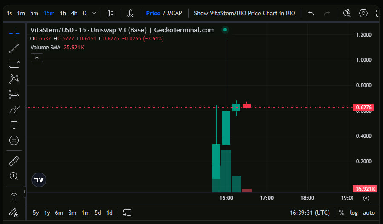Image resolution: width=383 pixels, height=224 pixels.
Task: Switch to the 1s interval
Action: click(9, 13)
